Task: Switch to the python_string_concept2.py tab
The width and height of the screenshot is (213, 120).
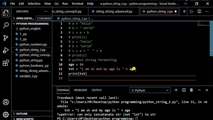Action: point(70,12)
